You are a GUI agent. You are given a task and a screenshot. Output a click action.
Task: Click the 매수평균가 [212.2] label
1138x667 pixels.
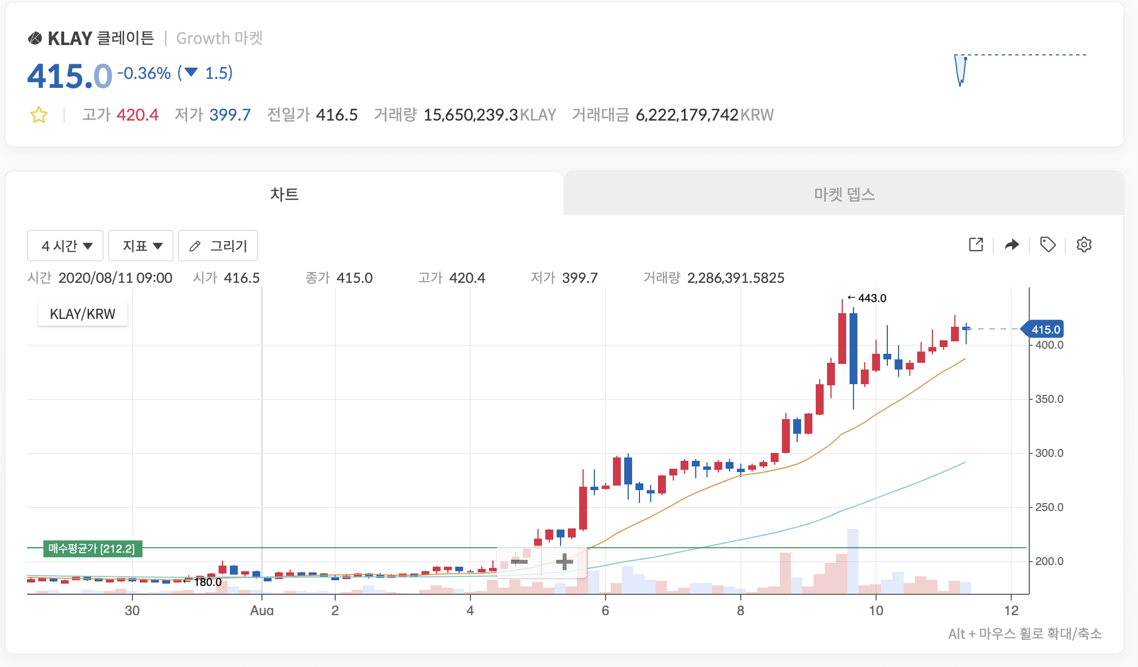pos(92,549)
